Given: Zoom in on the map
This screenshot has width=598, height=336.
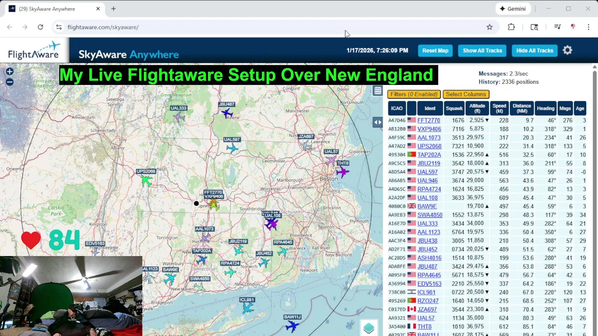Looking at the screenshot, I should tap(9, 71).
